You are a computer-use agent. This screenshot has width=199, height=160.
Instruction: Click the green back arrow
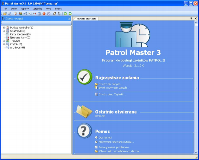(65, 14)
